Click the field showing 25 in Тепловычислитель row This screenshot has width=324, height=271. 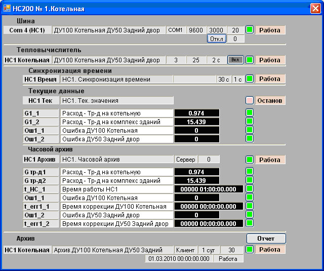196,60
